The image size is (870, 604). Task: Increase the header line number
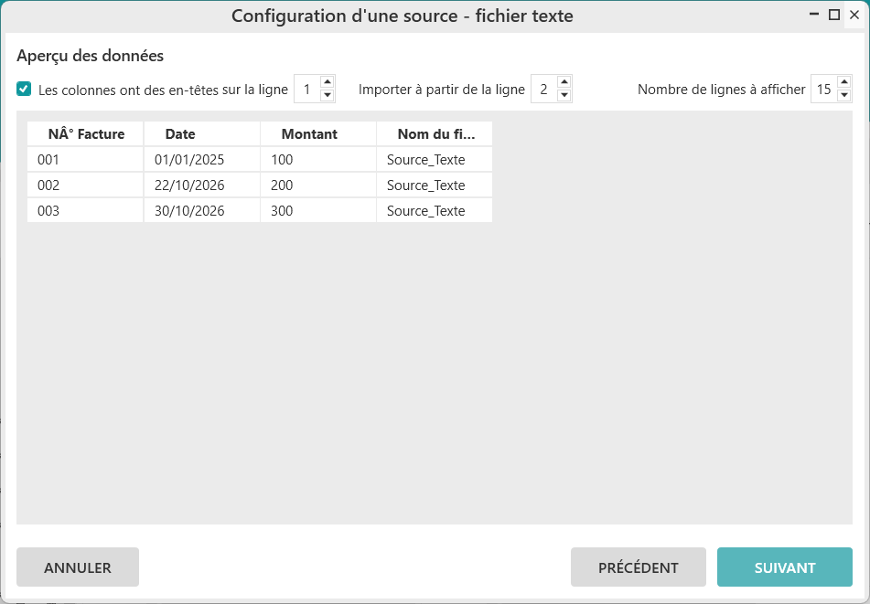[x=328, y=82]
